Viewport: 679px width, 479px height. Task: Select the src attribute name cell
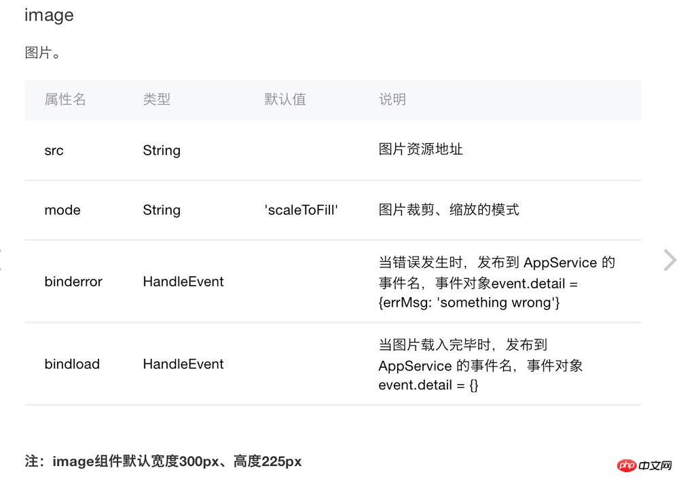point(54,151)
